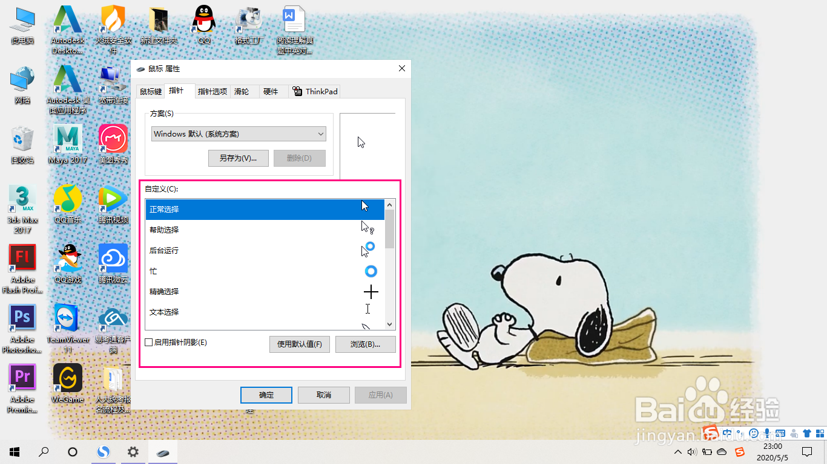
Task: Select the 精确选择 cursor row
Action: (x=265, y=292)
